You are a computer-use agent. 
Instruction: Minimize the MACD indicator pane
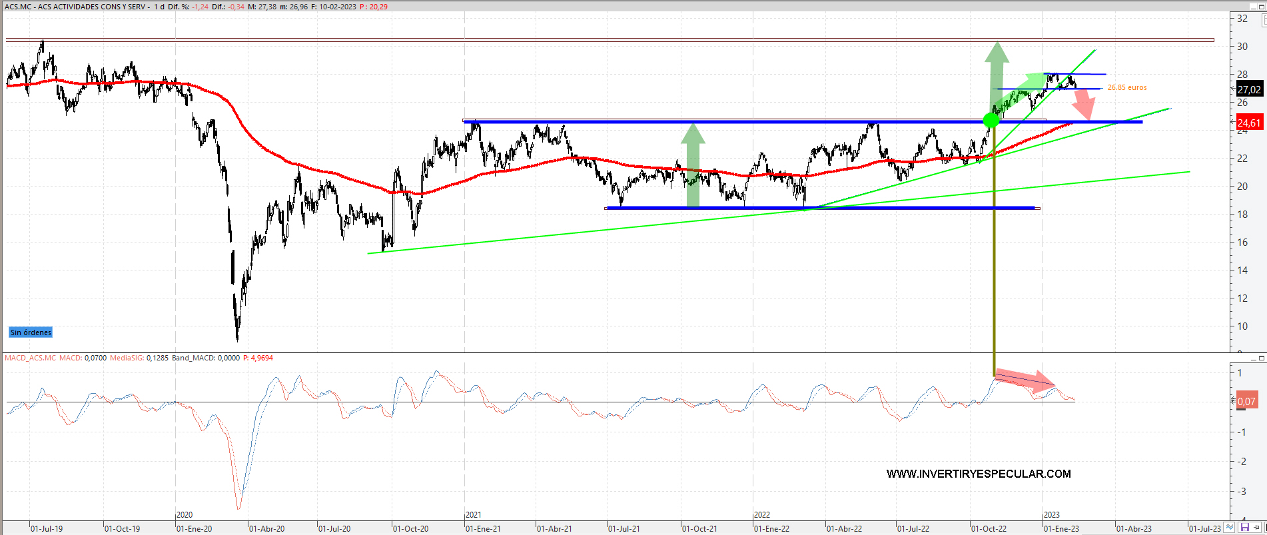[1253, 358]
